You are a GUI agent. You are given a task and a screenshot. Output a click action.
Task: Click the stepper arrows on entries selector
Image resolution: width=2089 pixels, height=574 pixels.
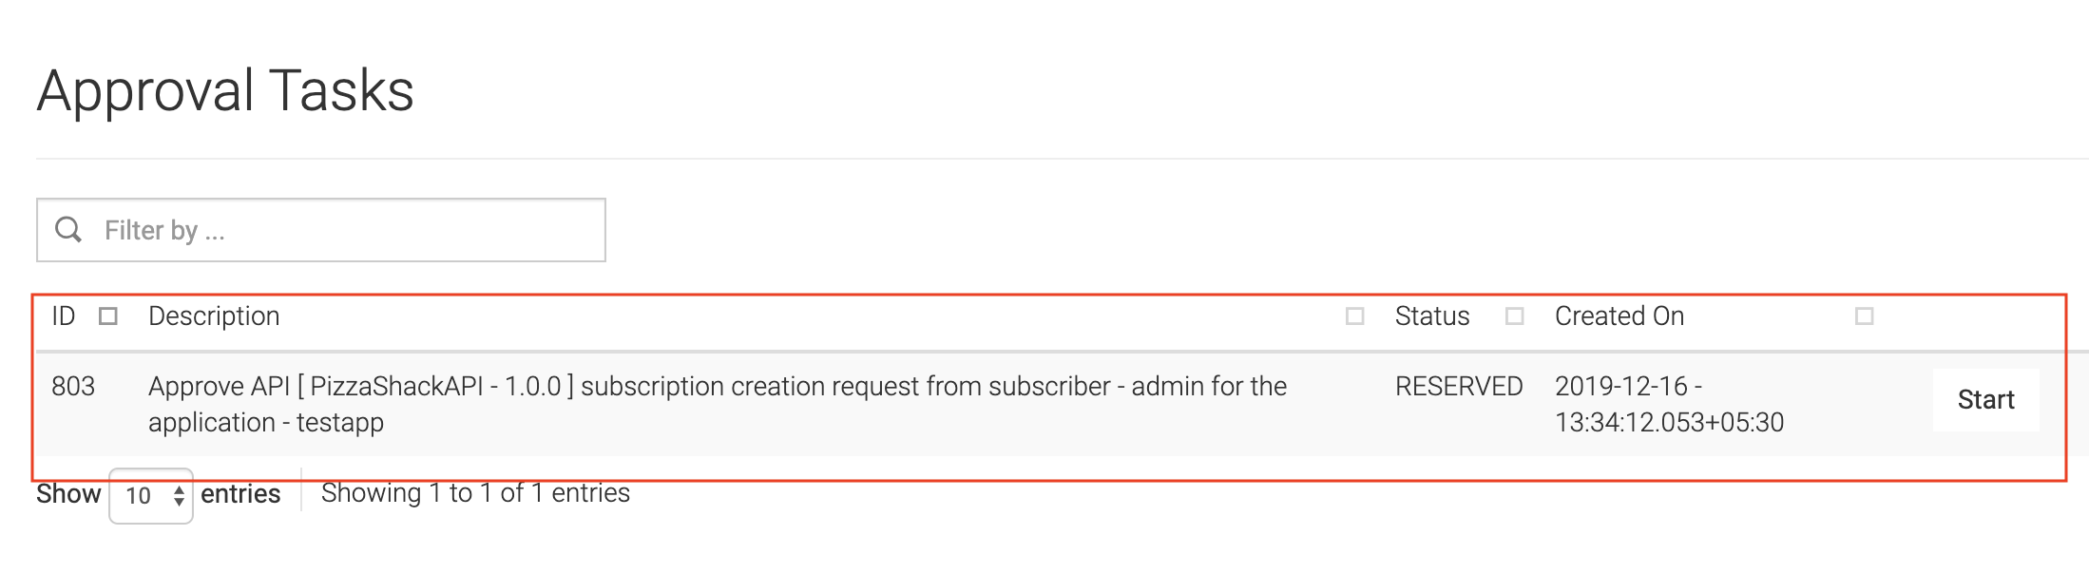pyautogui.click(x=178, y=494)
